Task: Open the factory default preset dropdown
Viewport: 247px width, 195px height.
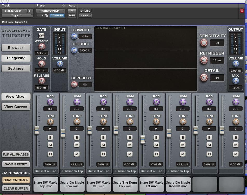Action: point(51,11)
